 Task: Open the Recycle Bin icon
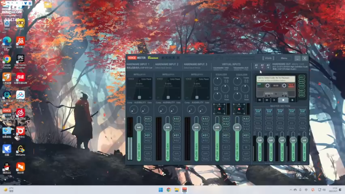pos(7,24)
